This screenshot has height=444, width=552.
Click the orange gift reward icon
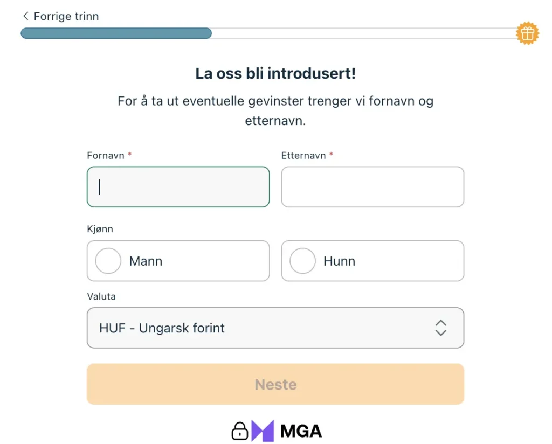click(x=527, y=33)
